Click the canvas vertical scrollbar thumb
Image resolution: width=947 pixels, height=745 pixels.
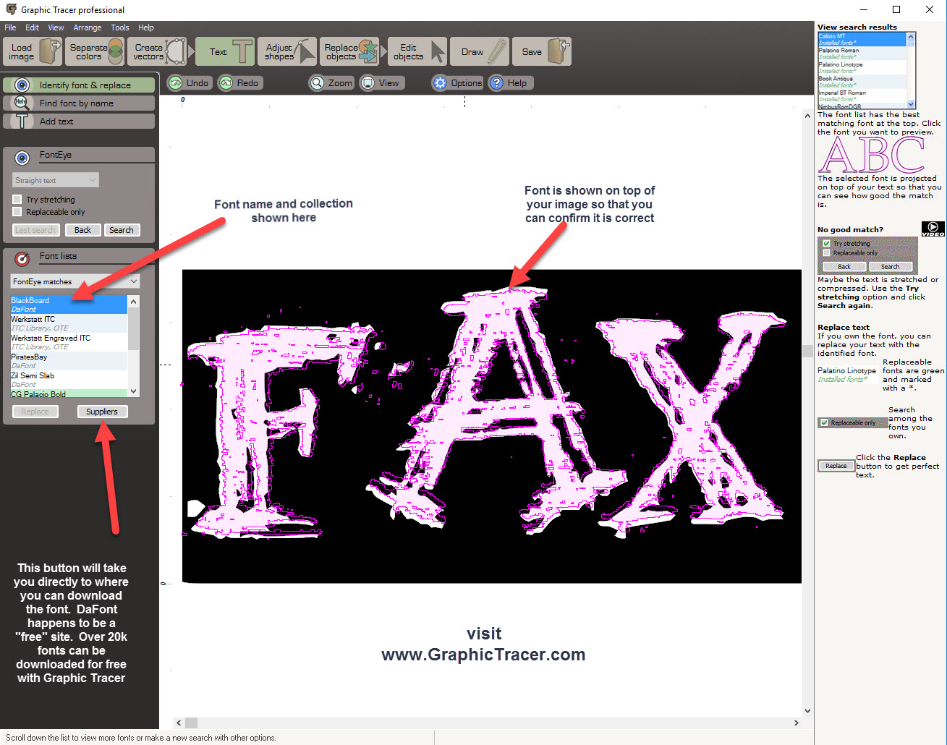pyautogui.click(x=807, y=352)
